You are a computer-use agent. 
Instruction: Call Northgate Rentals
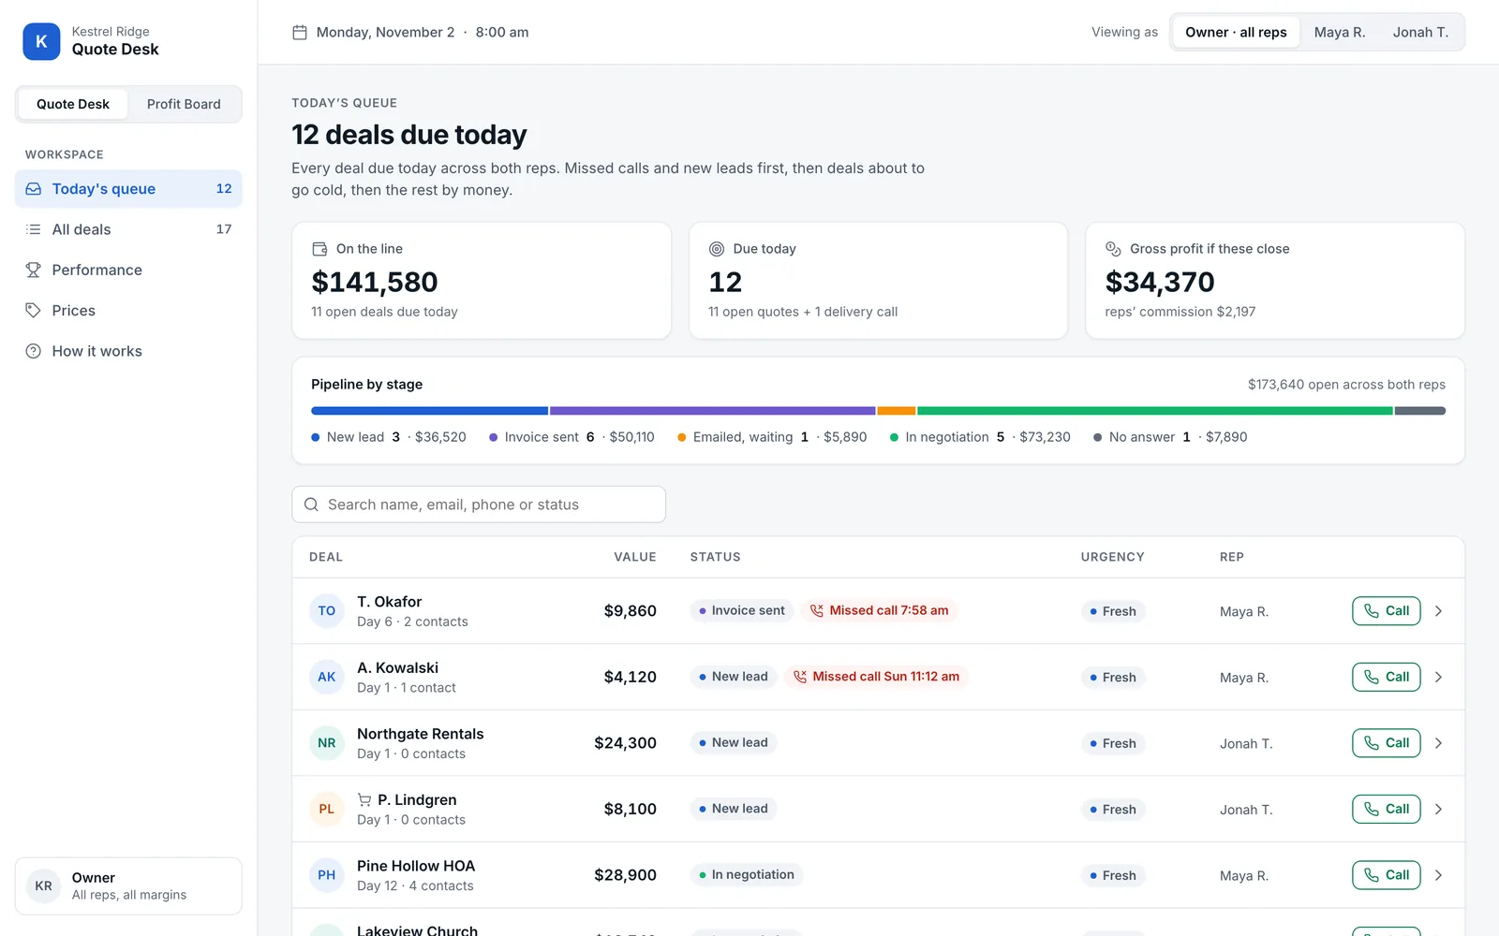(x=1387, y=743)
